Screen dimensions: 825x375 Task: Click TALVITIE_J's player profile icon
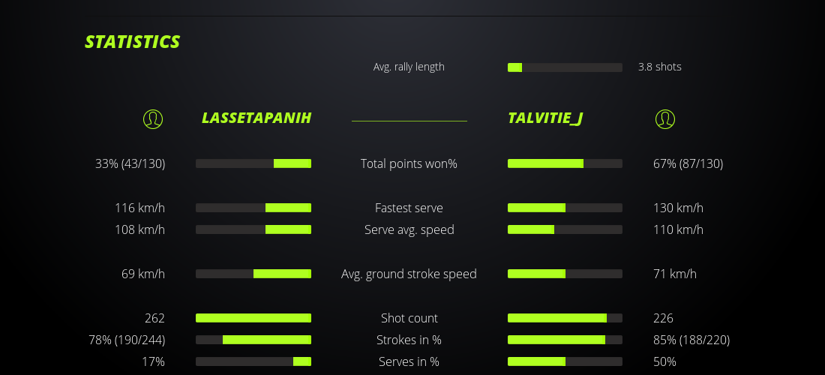pos(665,118)
